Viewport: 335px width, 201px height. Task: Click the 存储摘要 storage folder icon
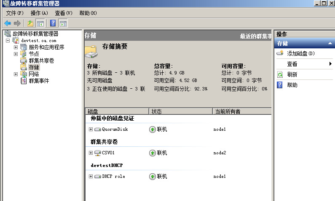pos(91,51)
